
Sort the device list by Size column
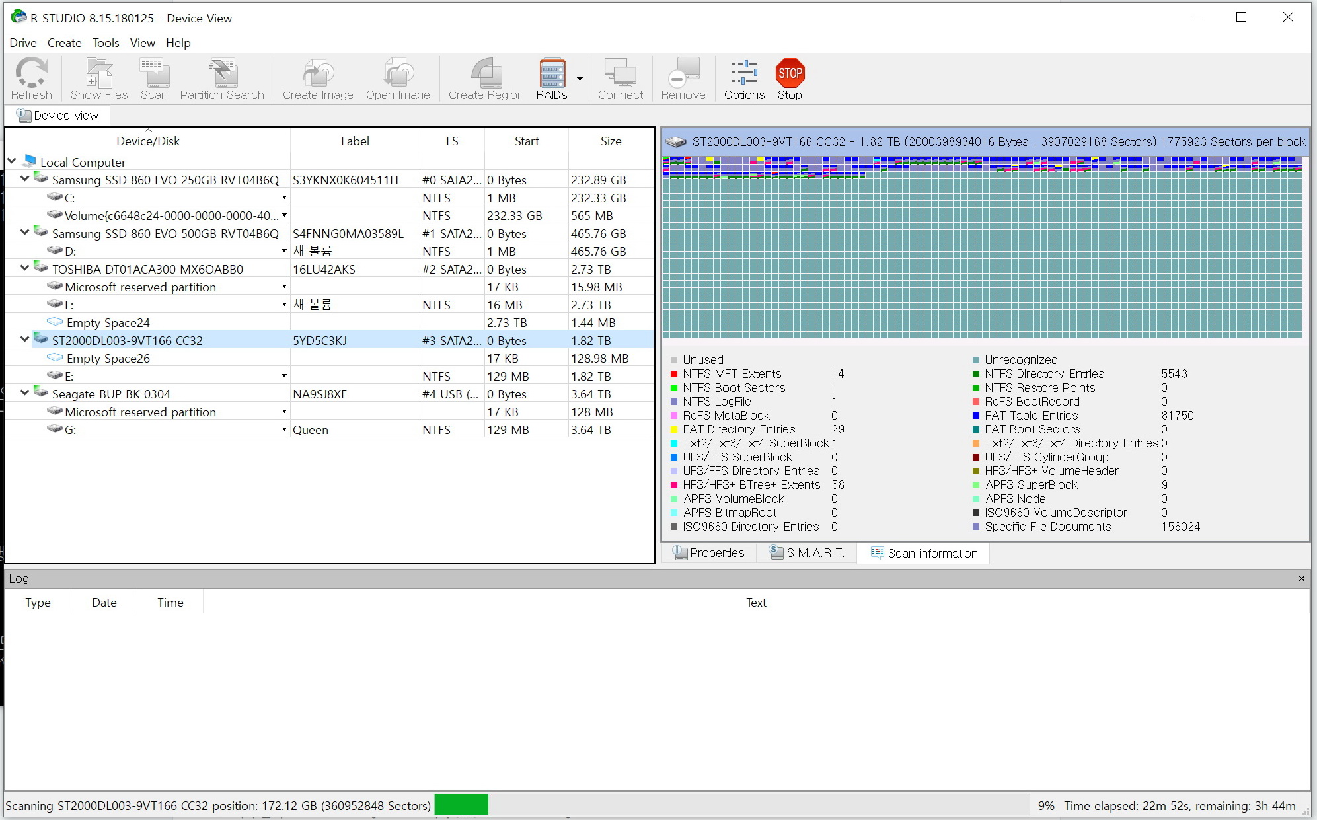[x=611, y=141]
